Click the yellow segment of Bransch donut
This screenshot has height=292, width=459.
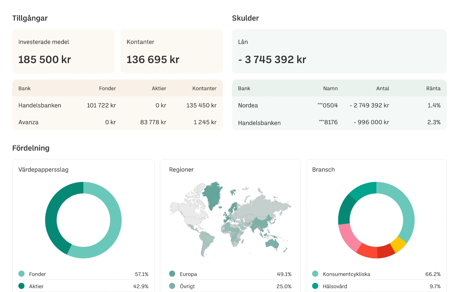(399, 245)
